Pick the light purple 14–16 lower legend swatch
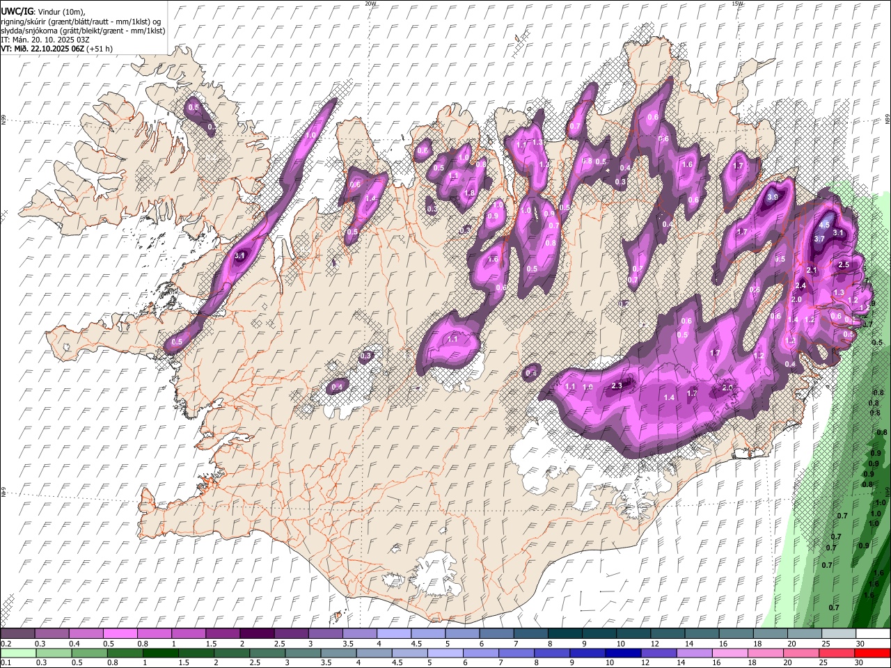891x668 pixels. (x=695, y=653)
